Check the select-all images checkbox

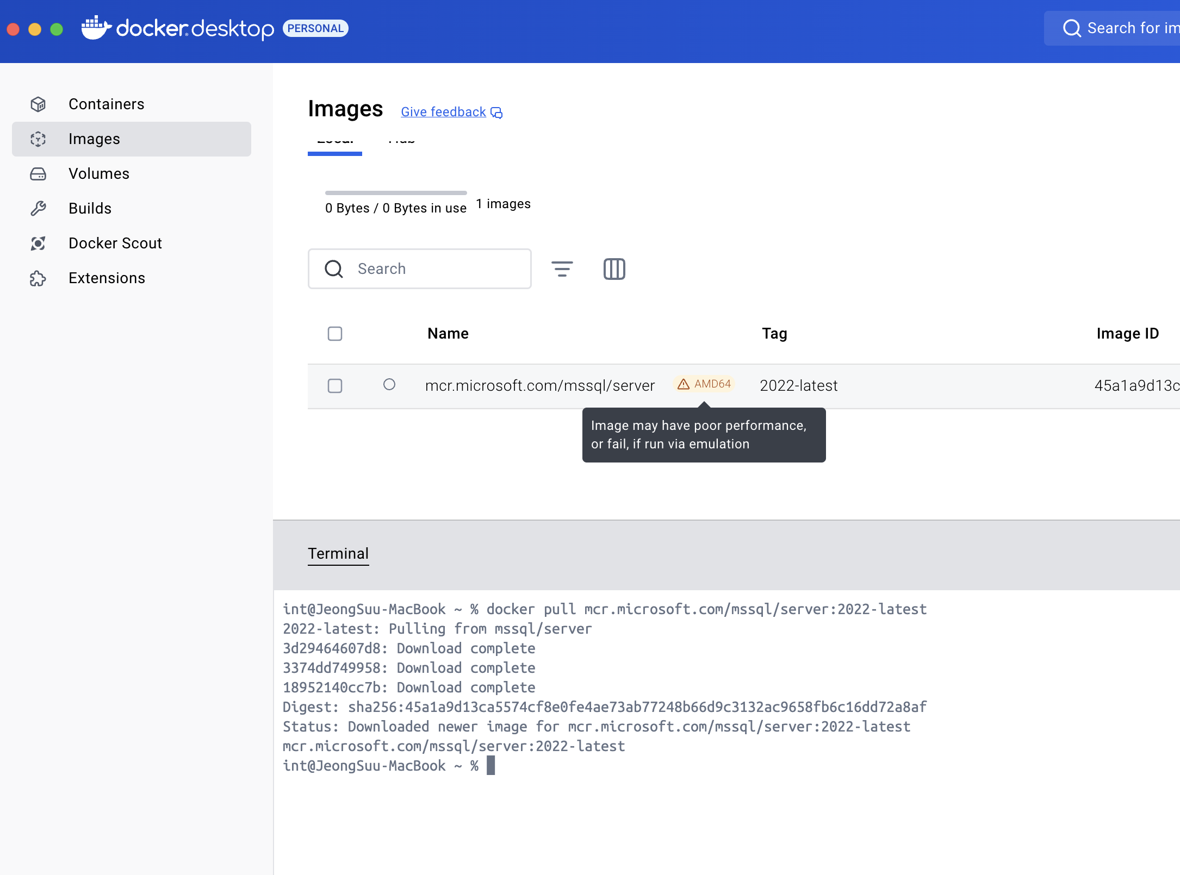pyautogui.click(x=335, y=334)
